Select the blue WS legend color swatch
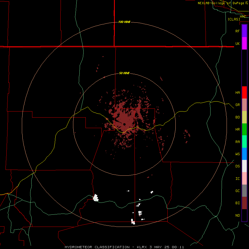Screen dimensions: 249x249 pos(244,154)
